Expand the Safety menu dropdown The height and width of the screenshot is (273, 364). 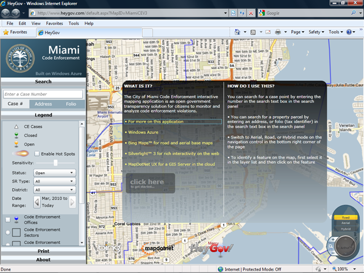[x=316, y=32]
